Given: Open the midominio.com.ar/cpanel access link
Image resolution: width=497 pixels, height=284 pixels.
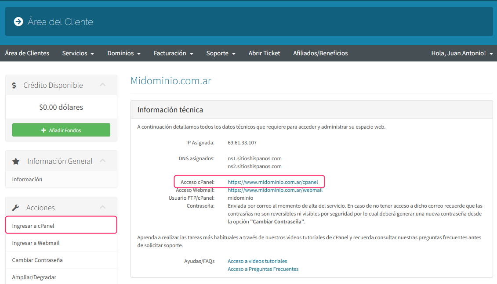Looking at the screenshot, I should 272,182.
